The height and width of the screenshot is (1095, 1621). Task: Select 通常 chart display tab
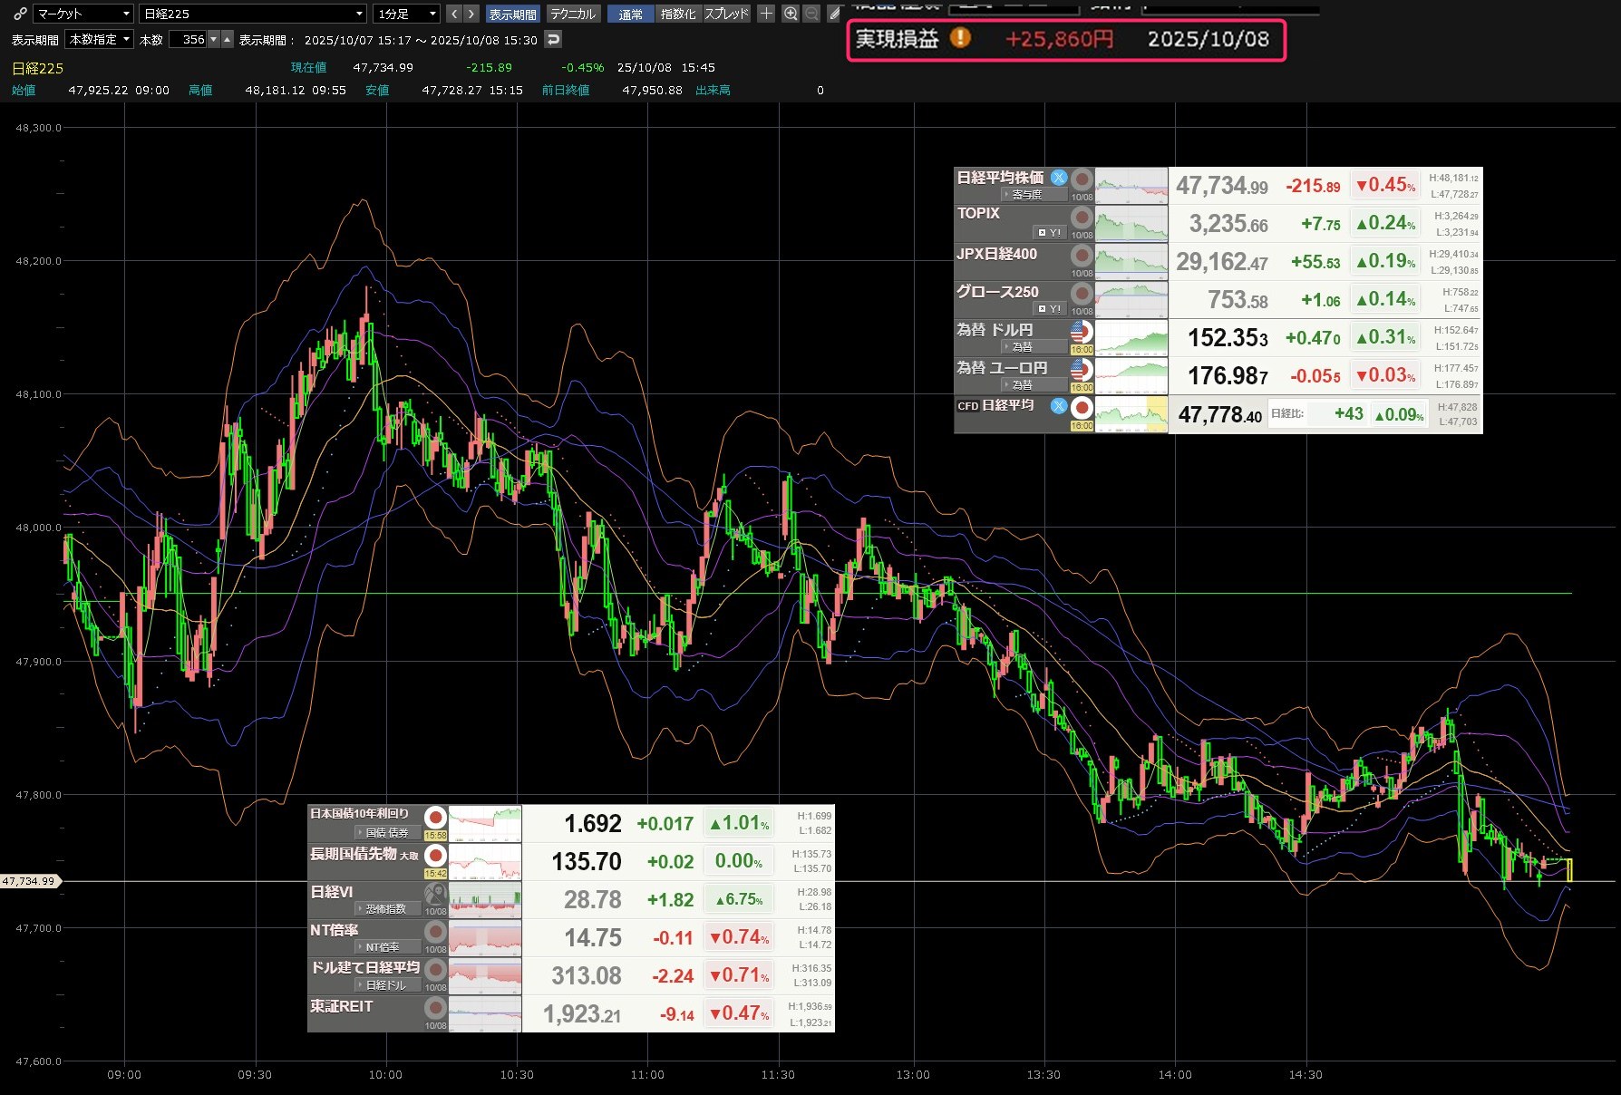630,14
